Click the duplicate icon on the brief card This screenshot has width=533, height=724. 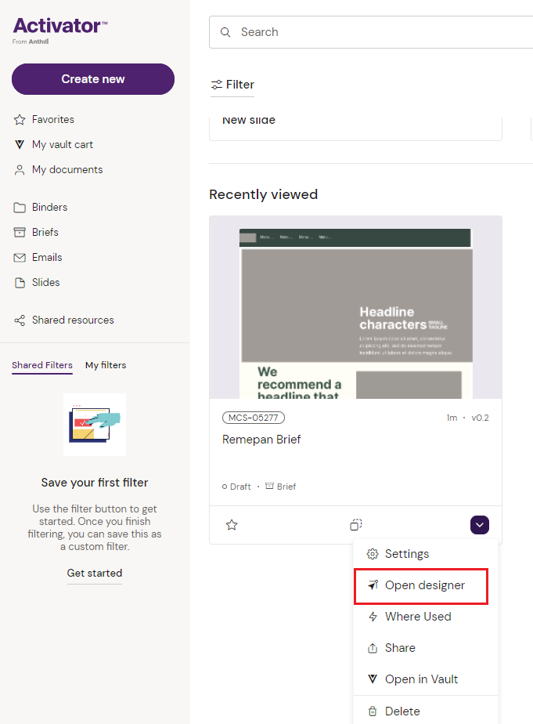pos(355,525)
